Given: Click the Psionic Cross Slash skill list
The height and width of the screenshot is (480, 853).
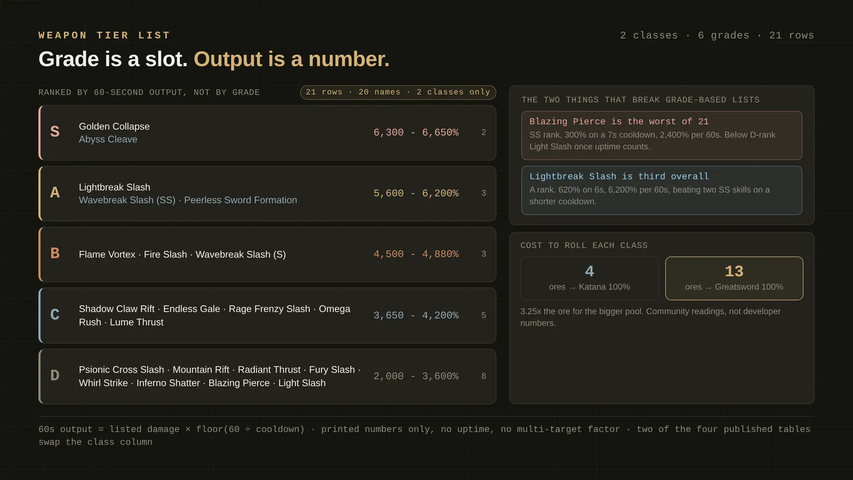Looking at the screenshot, I should pyautogui.click(x=220, y=376).
